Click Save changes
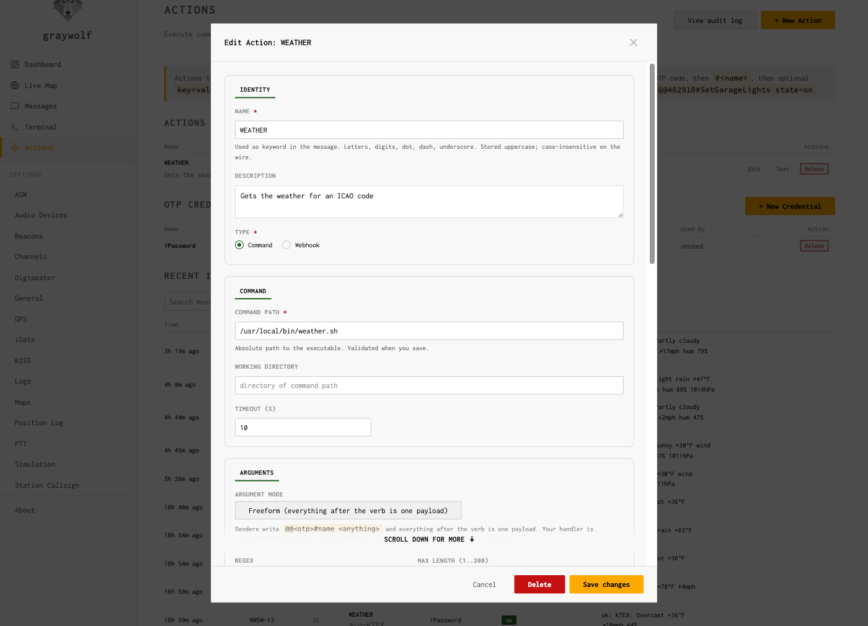This screenshot has height=626, width=868. pos(606,584)
